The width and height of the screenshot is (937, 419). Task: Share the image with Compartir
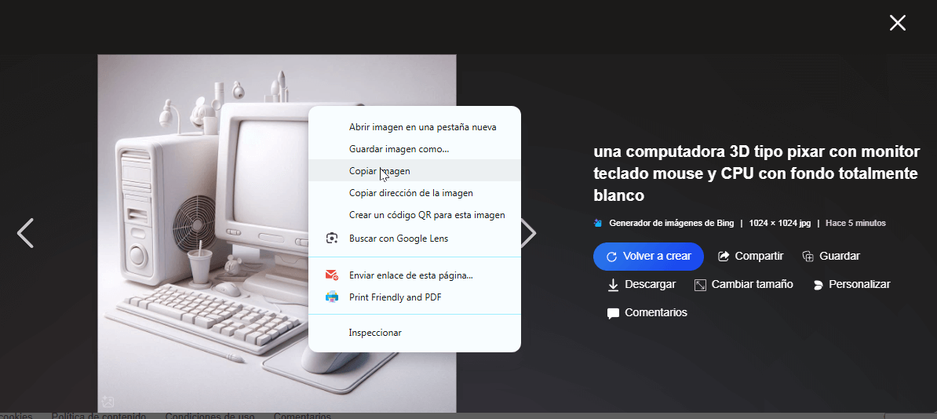click(750, 257)
